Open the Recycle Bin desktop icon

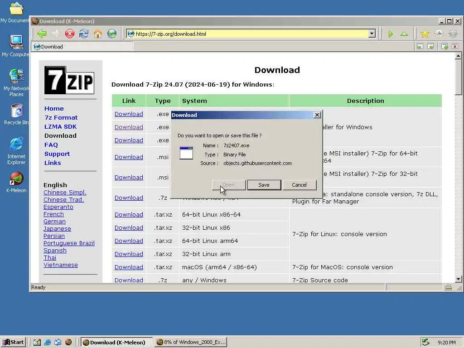coord(16,114)
